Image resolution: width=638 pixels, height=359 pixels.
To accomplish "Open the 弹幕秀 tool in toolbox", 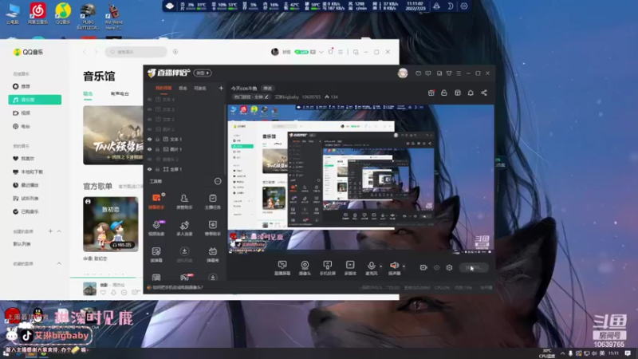I will tap(212, 254).
